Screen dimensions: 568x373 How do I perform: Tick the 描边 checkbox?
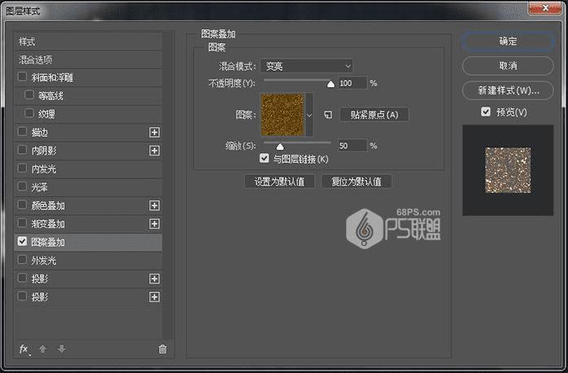tap(22, 131)
